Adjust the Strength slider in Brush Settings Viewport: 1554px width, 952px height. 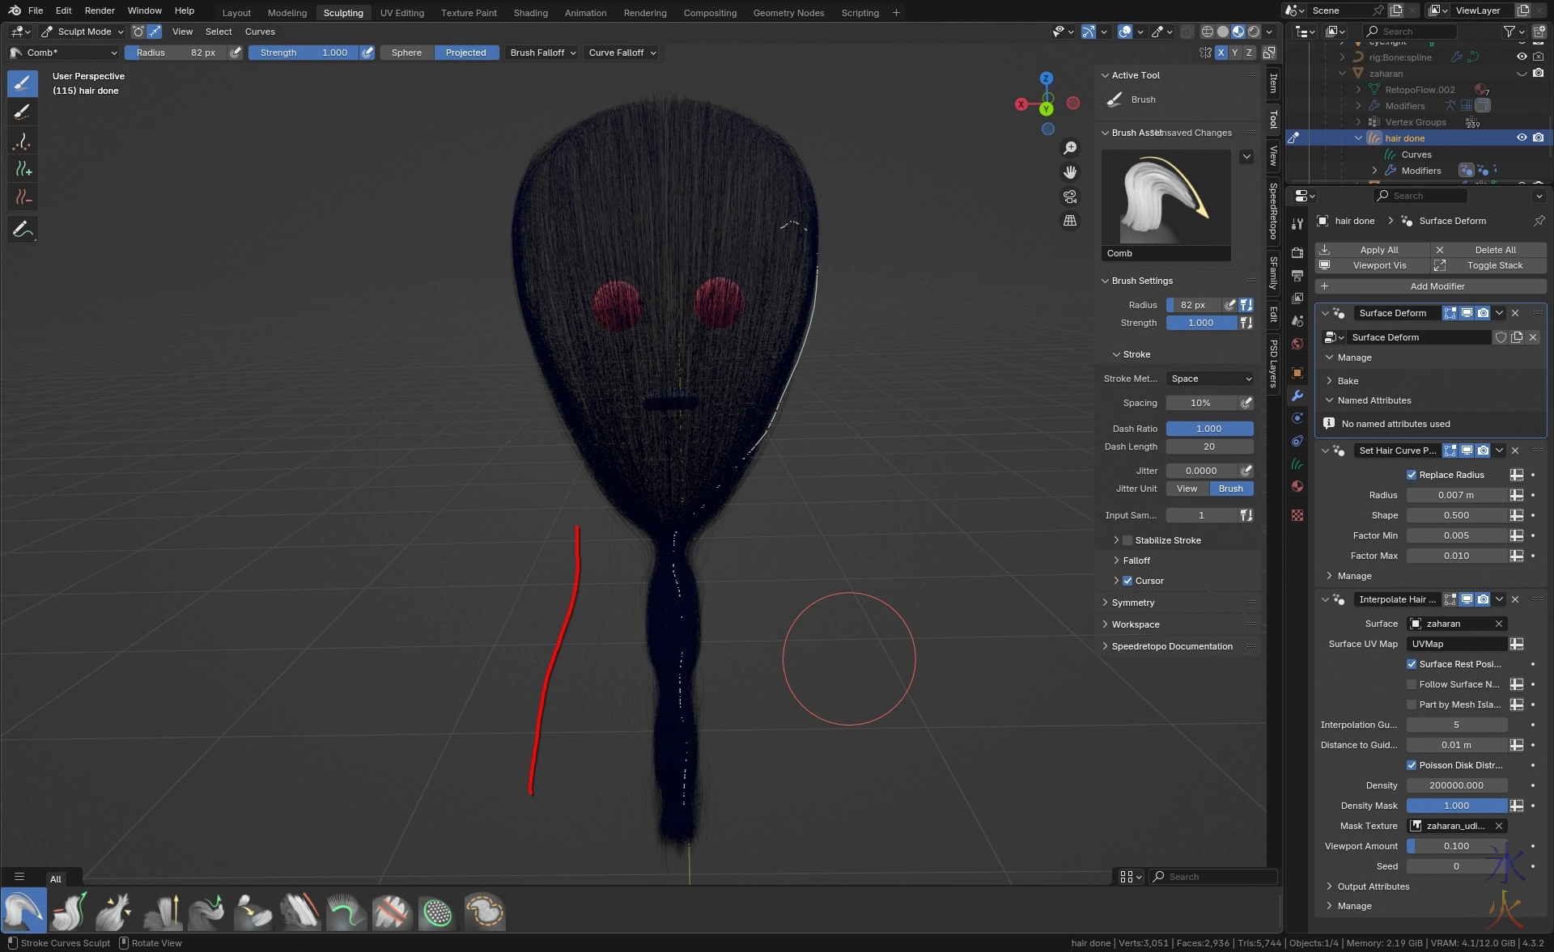pos(1201,323)
